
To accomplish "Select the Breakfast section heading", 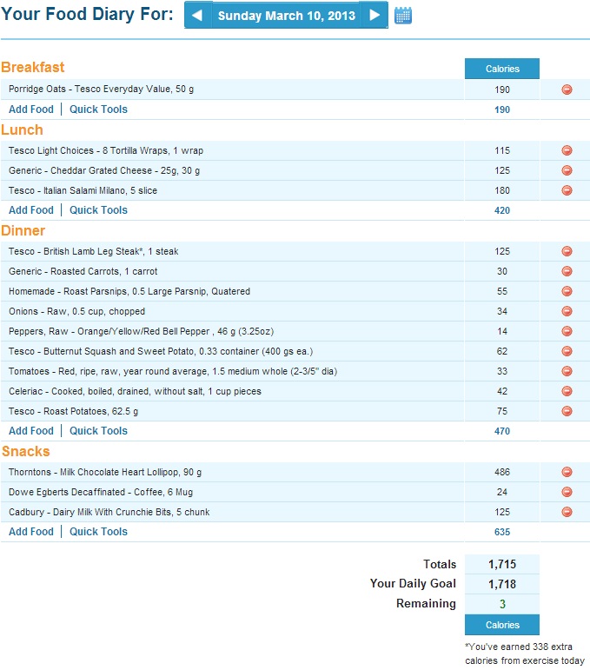I will click(32, 67).
